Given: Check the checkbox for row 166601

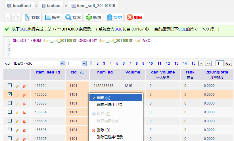Looking at the screenshot, I should 10,85.
